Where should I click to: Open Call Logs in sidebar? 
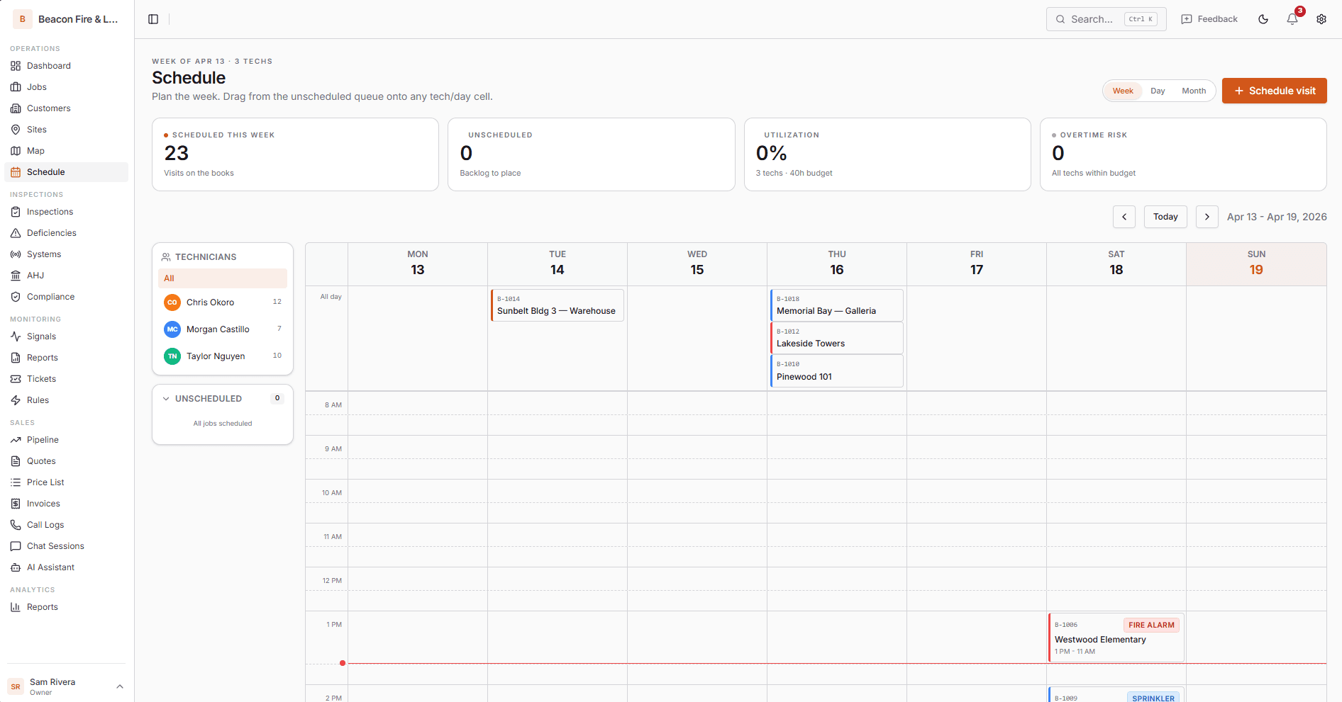[45, 525]
